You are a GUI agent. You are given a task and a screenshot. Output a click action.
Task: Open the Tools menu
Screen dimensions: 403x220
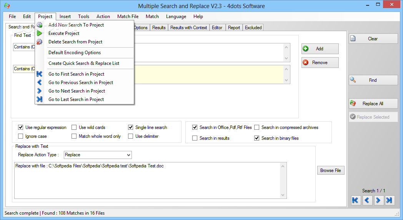pyautogui.click(x=83, y=17)
